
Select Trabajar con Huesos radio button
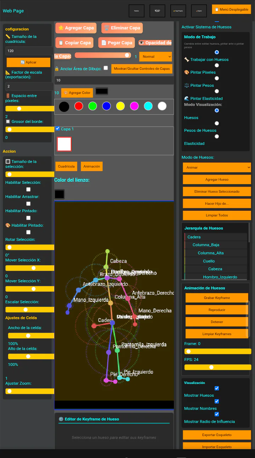coord(217,52)
